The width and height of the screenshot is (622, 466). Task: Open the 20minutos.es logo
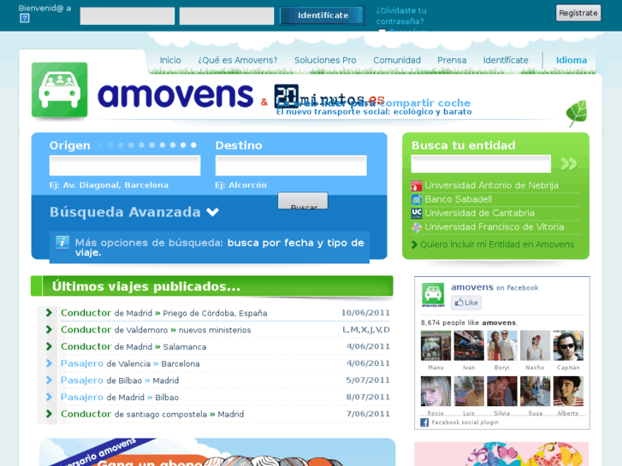(329, 97)
